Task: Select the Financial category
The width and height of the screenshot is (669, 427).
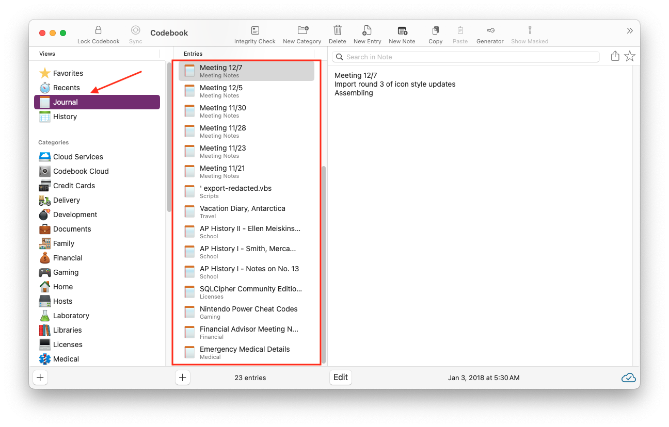Action: pyautogui.click(x=97, y=258)
